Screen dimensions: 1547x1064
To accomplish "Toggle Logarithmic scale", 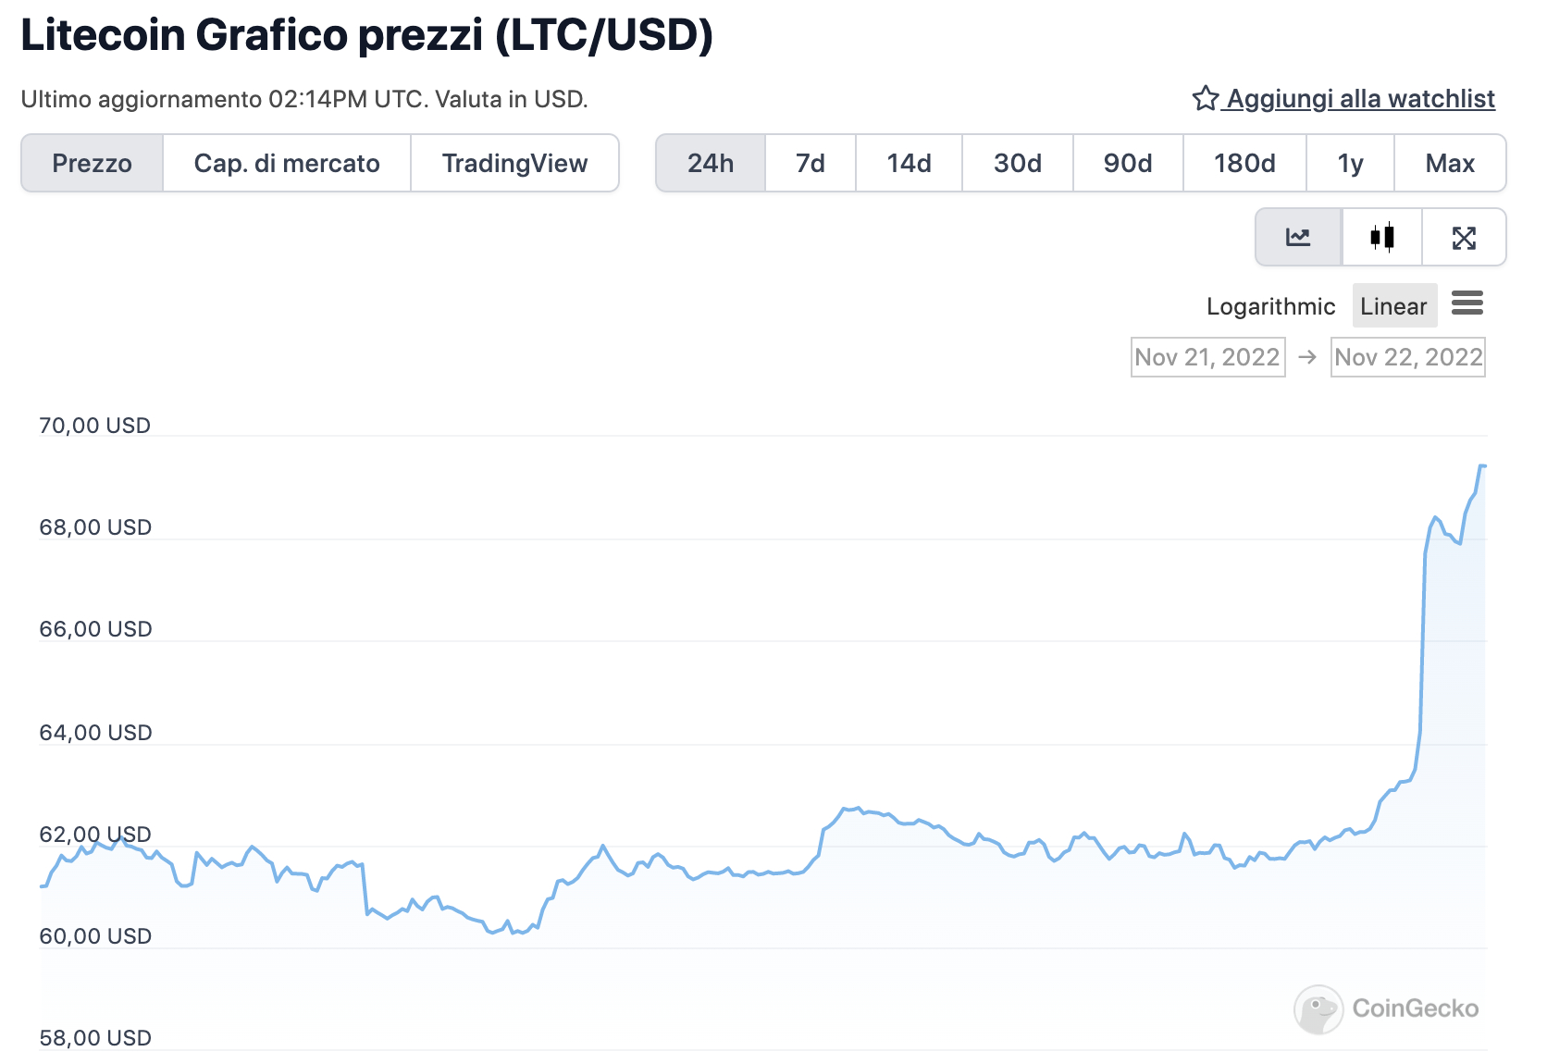I will coord(1270,306).
